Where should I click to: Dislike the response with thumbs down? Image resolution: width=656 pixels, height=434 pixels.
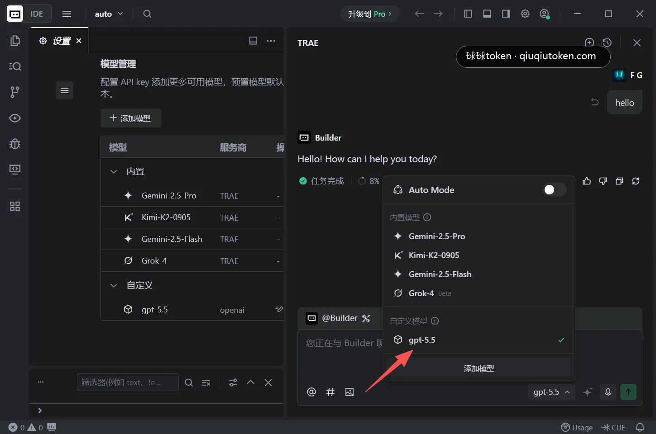click(603, 181)
